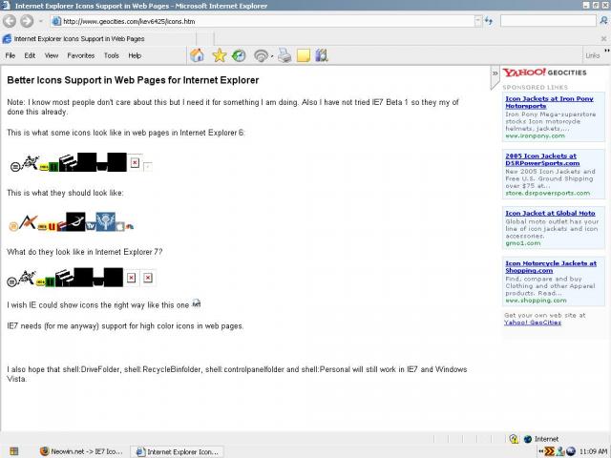Open a new blank tab
Image resolution: width=611 pixels, height=458 pixels.
205,38
